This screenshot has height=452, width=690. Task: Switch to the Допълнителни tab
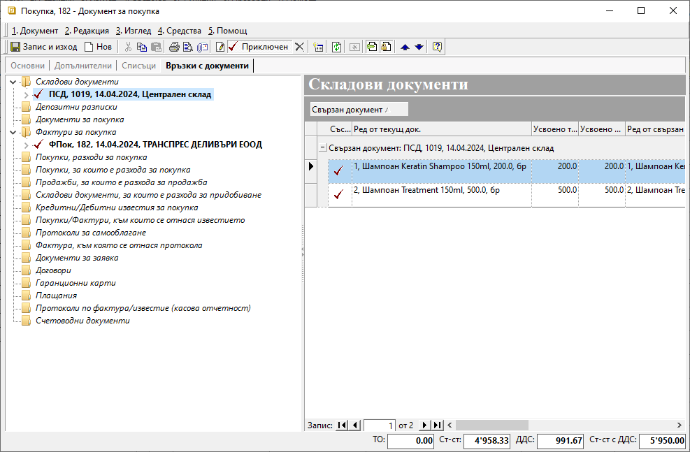(83, 66)
